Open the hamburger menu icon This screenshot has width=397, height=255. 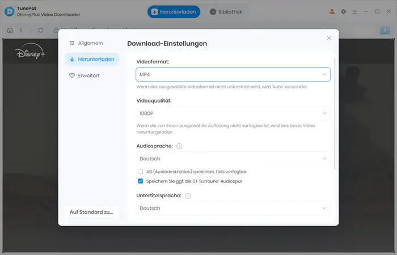pos(354,12)
